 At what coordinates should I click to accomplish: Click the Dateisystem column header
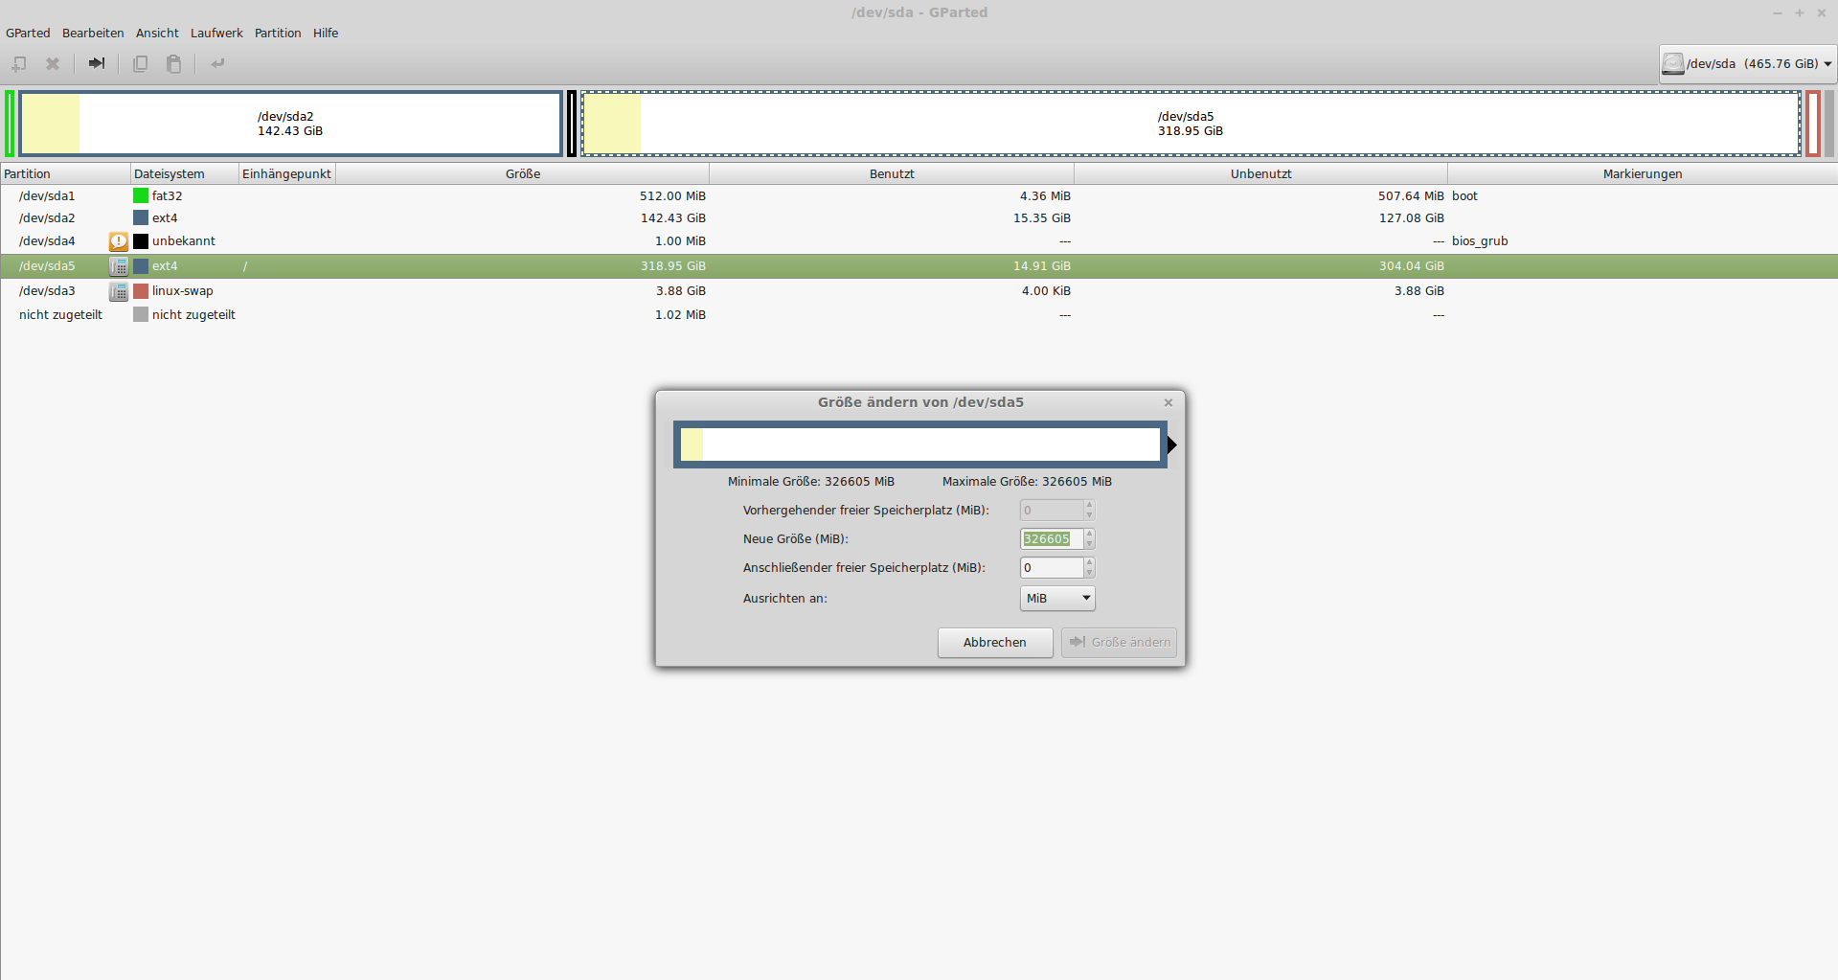tap(185, 173)
